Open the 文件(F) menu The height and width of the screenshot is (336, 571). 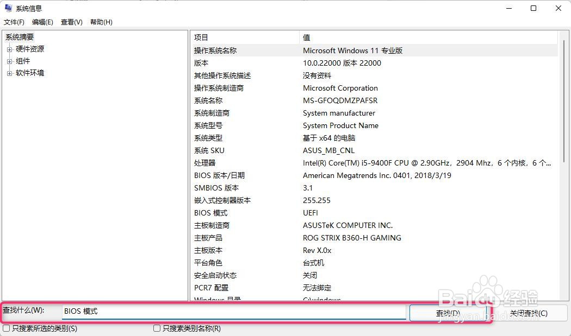pyautogui.click(x=14, y=22)
